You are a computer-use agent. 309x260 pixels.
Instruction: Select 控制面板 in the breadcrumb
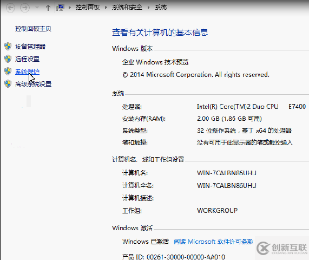(x=88, y=8)
